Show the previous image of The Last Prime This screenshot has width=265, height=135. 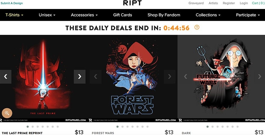[6, 76]
